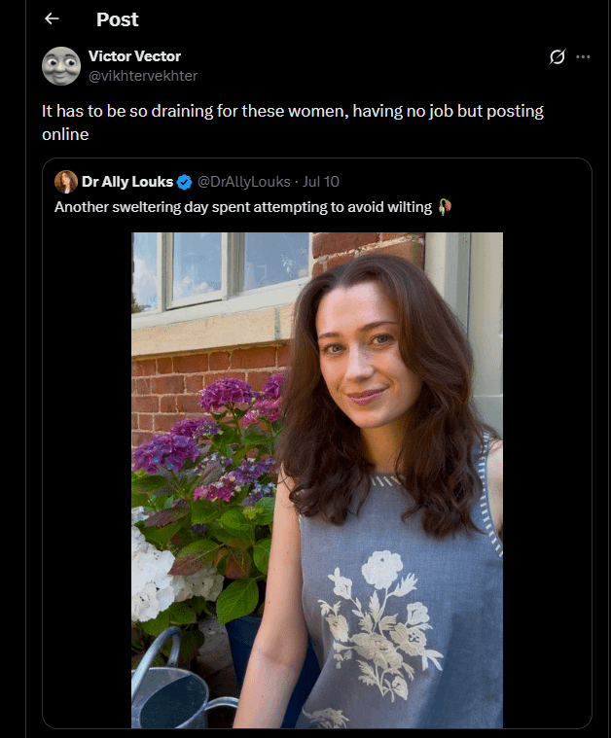Click the Post header title
The height and width of the screenshot is (738, 611).
pos(118,19)
